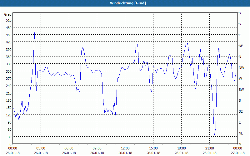The width and height of the screenshot is (250, 156).
Task: Click the SE compass label level with 120
Action: click(241, 111)
